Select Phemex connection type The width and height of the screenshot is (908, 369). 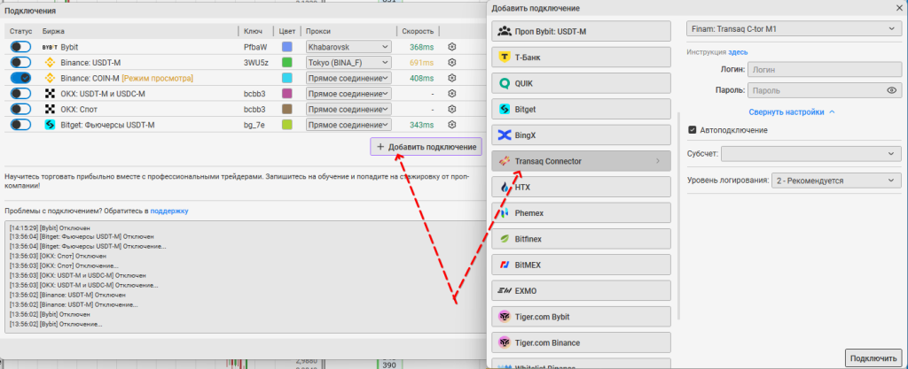(x=581, y=213)
